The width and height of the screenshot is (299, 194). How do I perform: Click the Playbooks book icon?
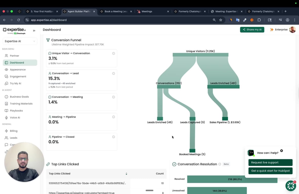click(6, 111)
